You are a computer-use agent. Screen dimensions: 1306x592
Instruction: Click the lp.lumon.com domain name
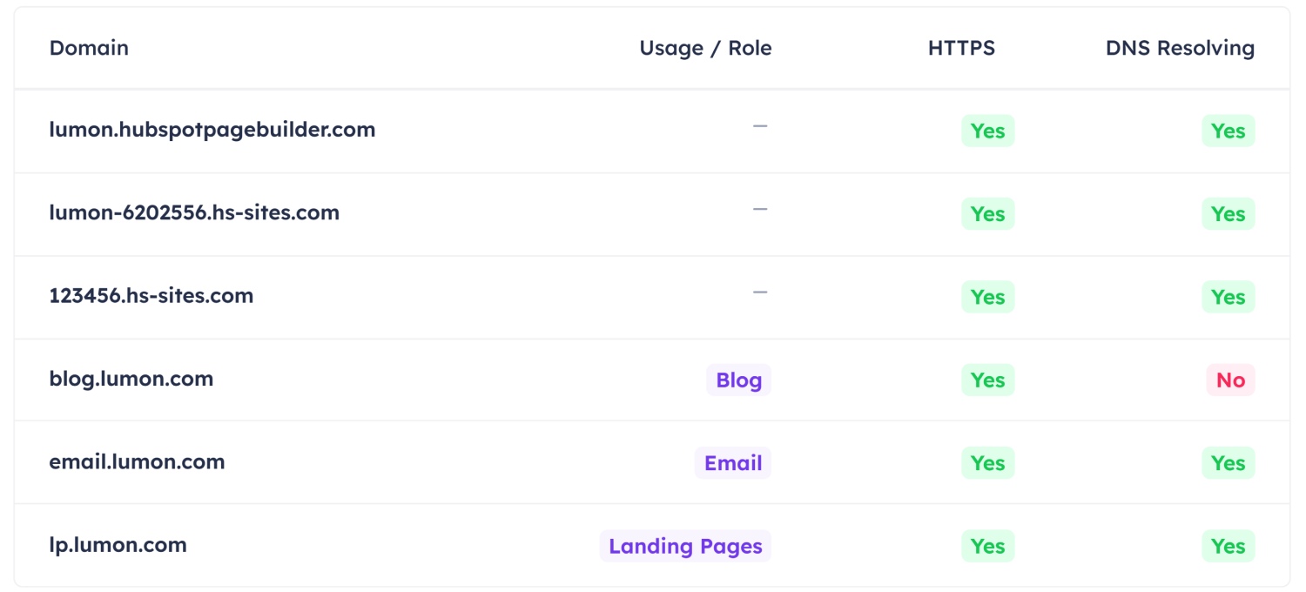pyautogui.click(x=118, y=545)
